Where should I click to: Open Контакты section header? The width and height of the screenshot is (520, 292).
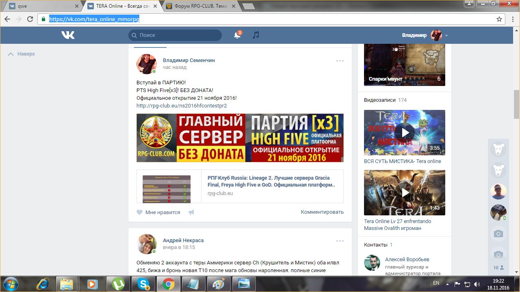click(378, 245)
